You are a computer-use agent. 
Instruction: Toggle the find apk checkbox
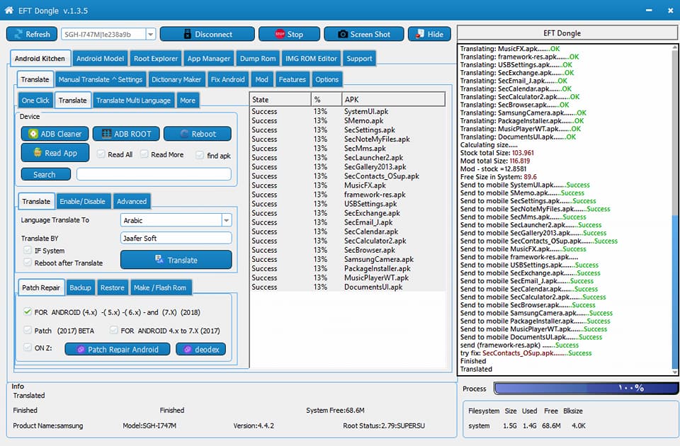click(x=200, y=155)
